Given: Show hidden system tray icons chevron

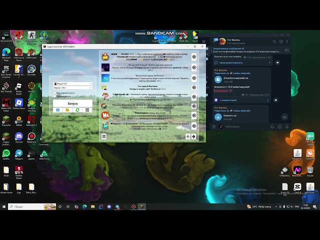Looking at the screenshot, I should [276, 206].
